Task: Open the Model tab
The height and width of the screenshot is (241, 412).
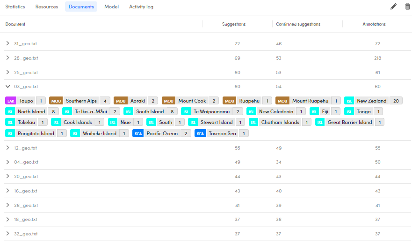Action: click(111, 7)
